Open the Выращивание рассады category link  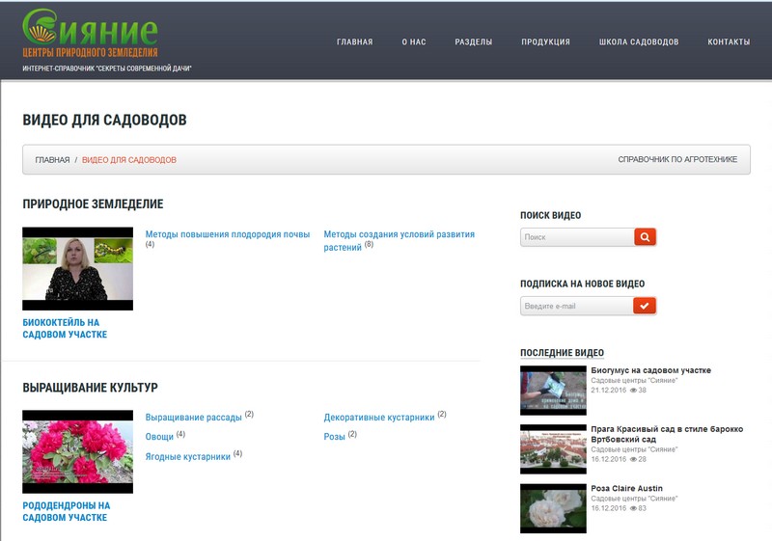point(193,417)
